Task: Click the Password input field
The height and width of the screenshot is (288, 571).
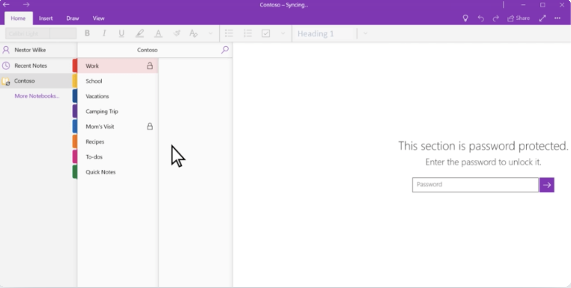Action: tap(475, 185)
